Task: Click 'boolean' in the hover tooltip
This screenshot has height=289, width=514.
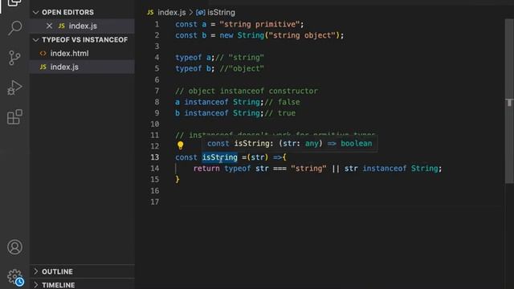Action: tap(357, 144)
